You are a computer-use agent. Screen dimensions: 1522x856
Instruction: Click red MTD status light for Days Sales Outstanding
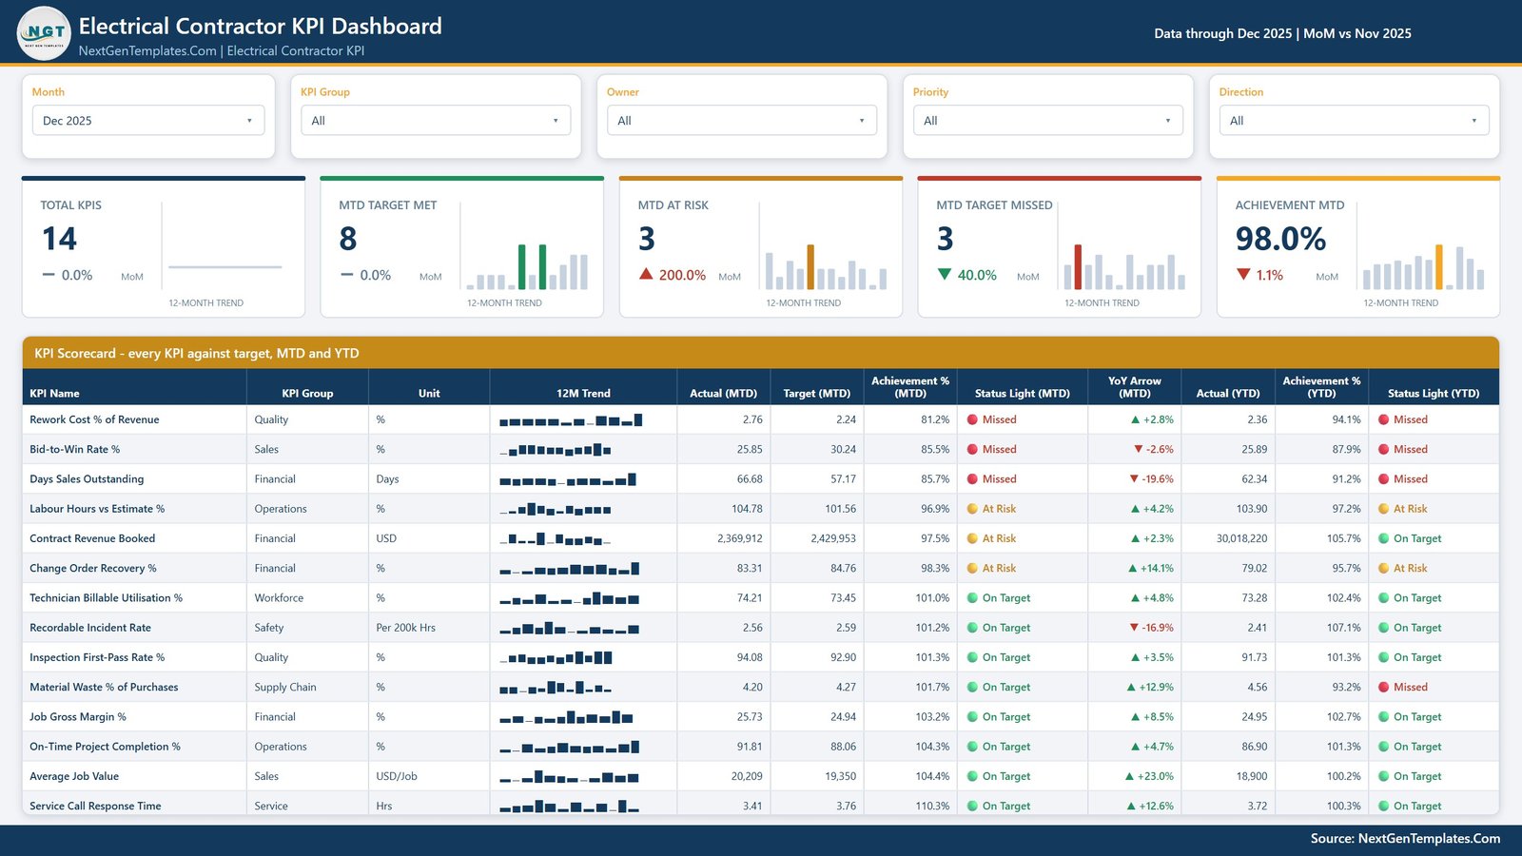coord(973,478)
